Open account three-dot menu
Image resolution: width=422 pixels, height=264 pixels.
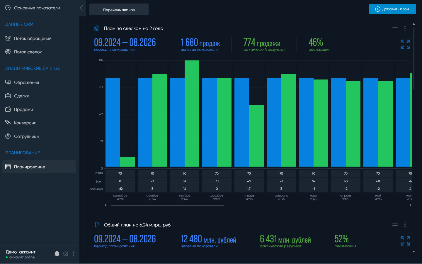click(x=73, y=254)
